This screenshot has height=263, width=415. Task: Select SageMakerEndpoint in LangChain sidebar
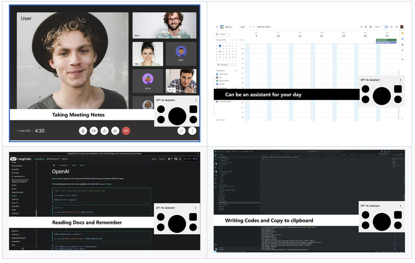point(19,238)
